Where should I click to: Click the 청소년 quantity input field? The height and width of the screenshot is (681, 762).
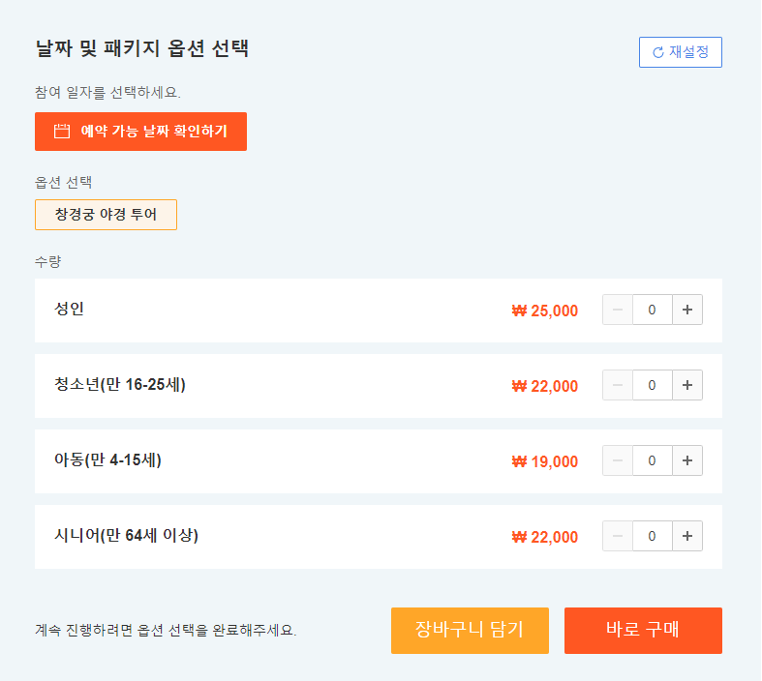point(653,385)
